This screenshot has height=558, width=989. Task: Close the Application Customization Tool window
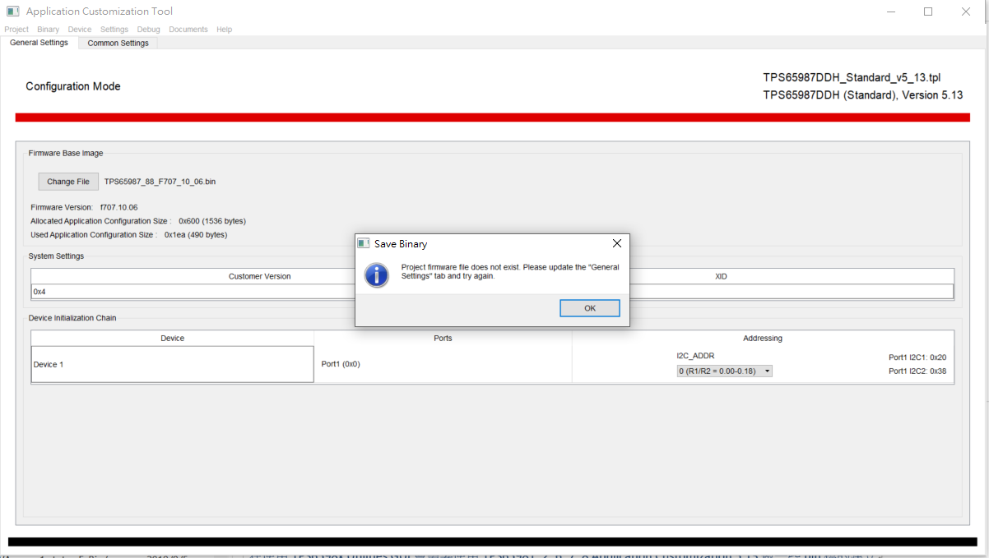point(966,12)
